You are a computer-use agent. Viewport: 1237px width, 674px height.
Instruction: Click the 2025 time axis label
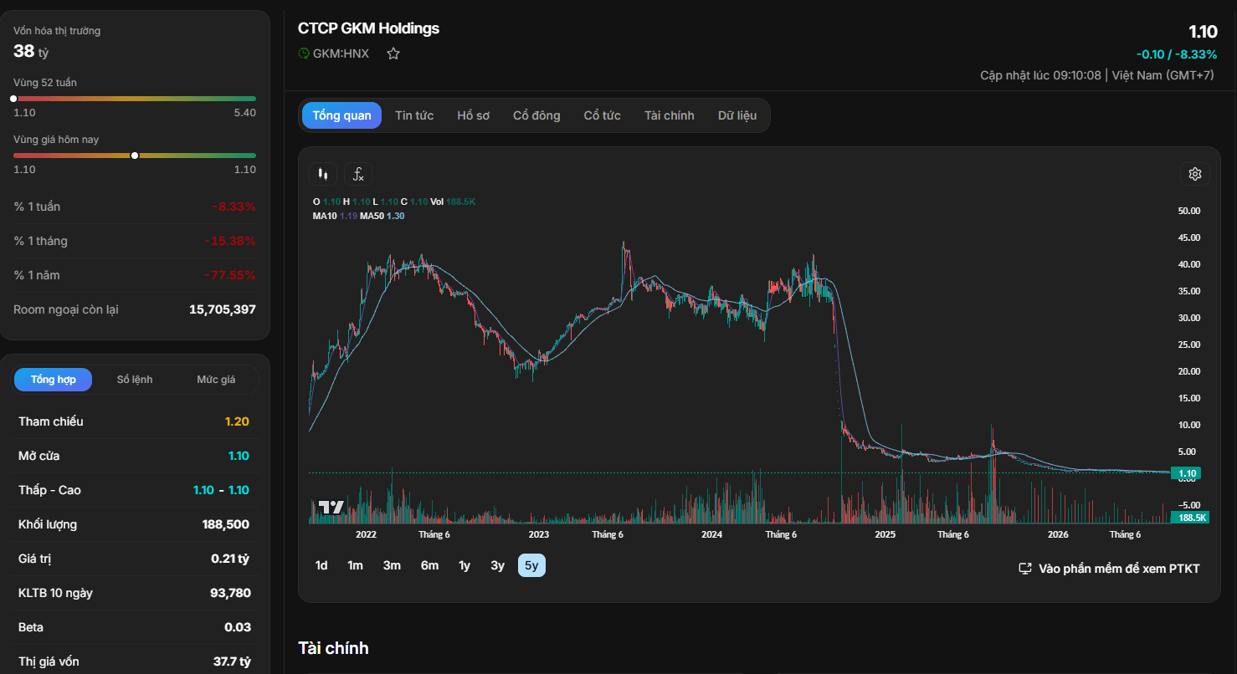885,534
